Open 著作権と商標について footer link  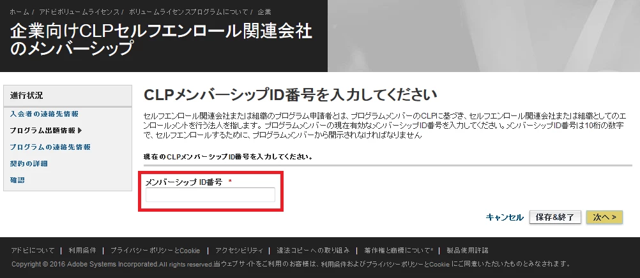[x=399, y=251]
